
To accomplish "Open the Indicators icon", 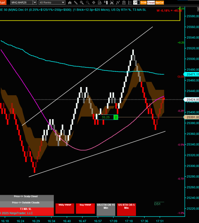I will click(x=118, y=2).
